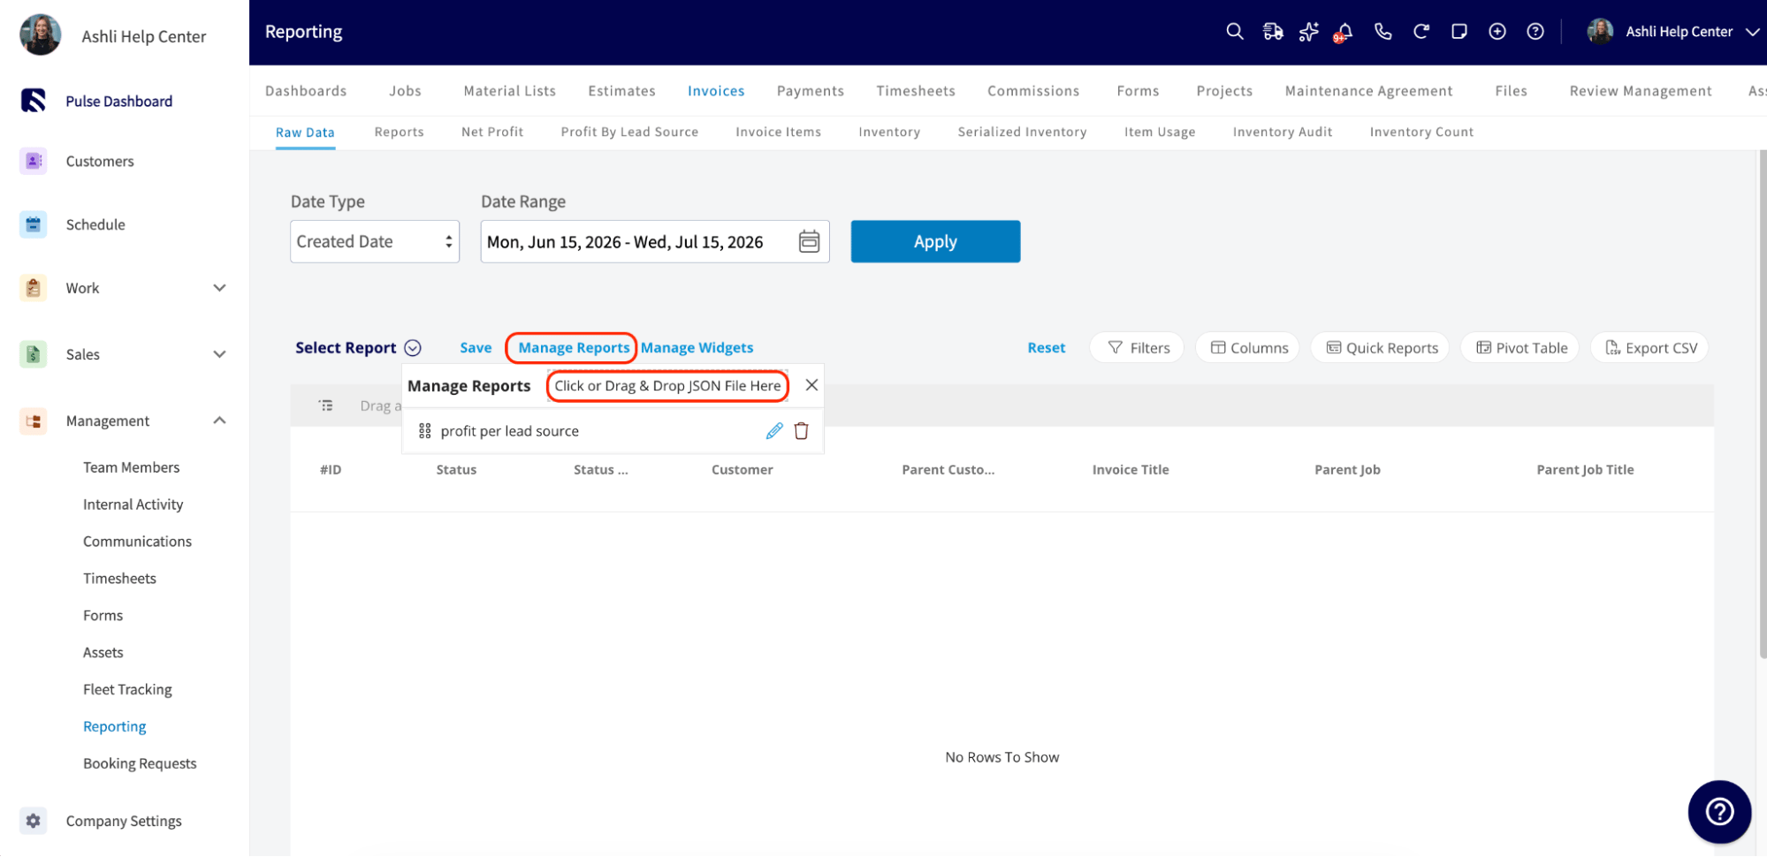Click the plus circle add icon
1767x857 pixels.
(x=1497, y=32)
